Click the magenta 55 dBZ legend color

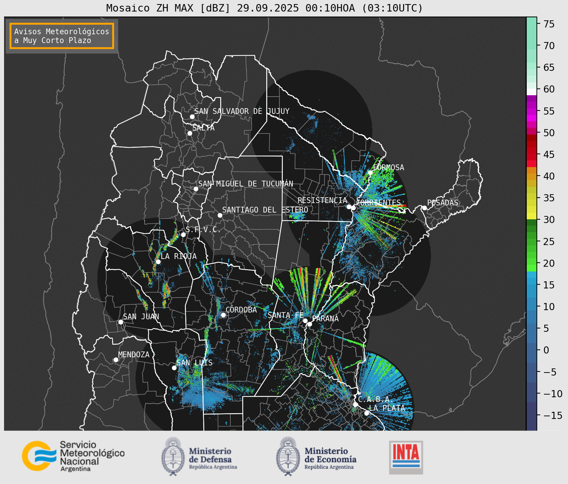(531, 111)
